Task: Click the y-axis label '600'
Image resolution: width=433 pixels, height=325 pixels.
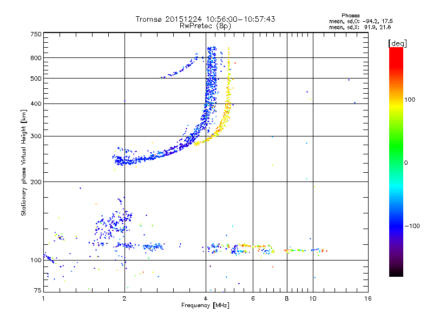Action: [x=36, y=58]
